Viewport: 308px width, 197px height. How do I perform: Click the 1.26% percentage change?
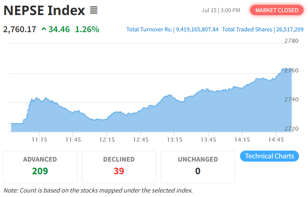tap(87, 29)
